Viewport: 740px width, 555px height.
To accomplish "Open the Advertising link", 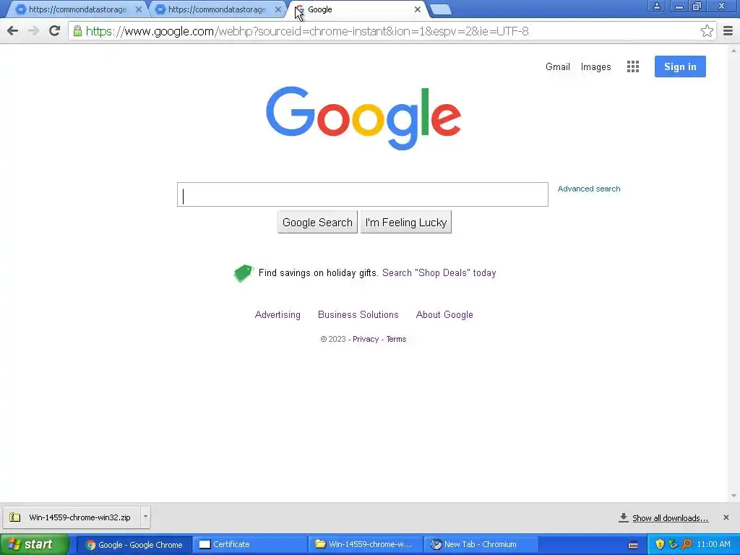I will coord(277,315).
